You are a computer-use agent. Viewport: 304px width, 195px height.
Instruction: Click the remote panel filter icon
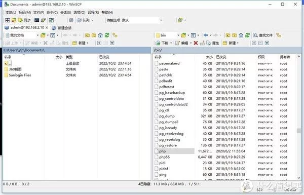point(193,35)
